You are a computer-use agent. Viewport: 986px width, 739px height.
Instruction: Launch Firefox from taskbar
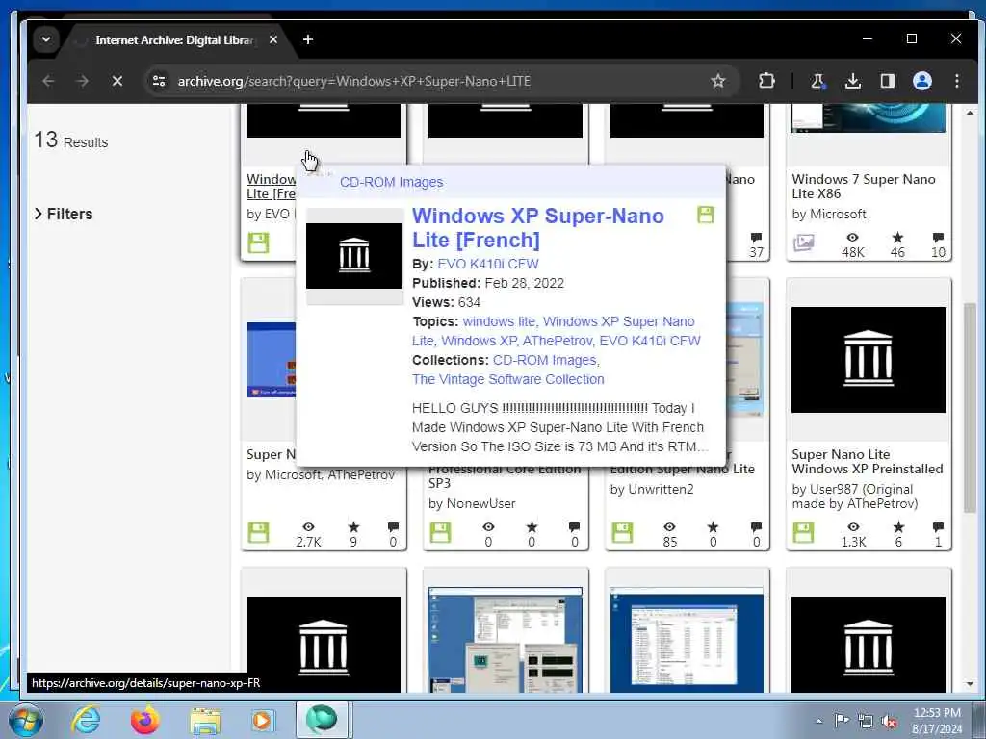(x=145, y=720)
